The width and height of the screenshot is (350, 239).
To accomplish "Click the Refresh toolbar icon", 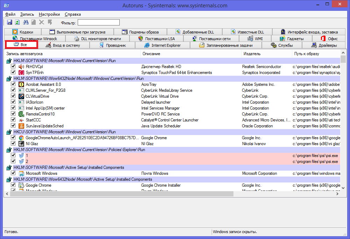I will pyautogui.click(x=17, y=22).
